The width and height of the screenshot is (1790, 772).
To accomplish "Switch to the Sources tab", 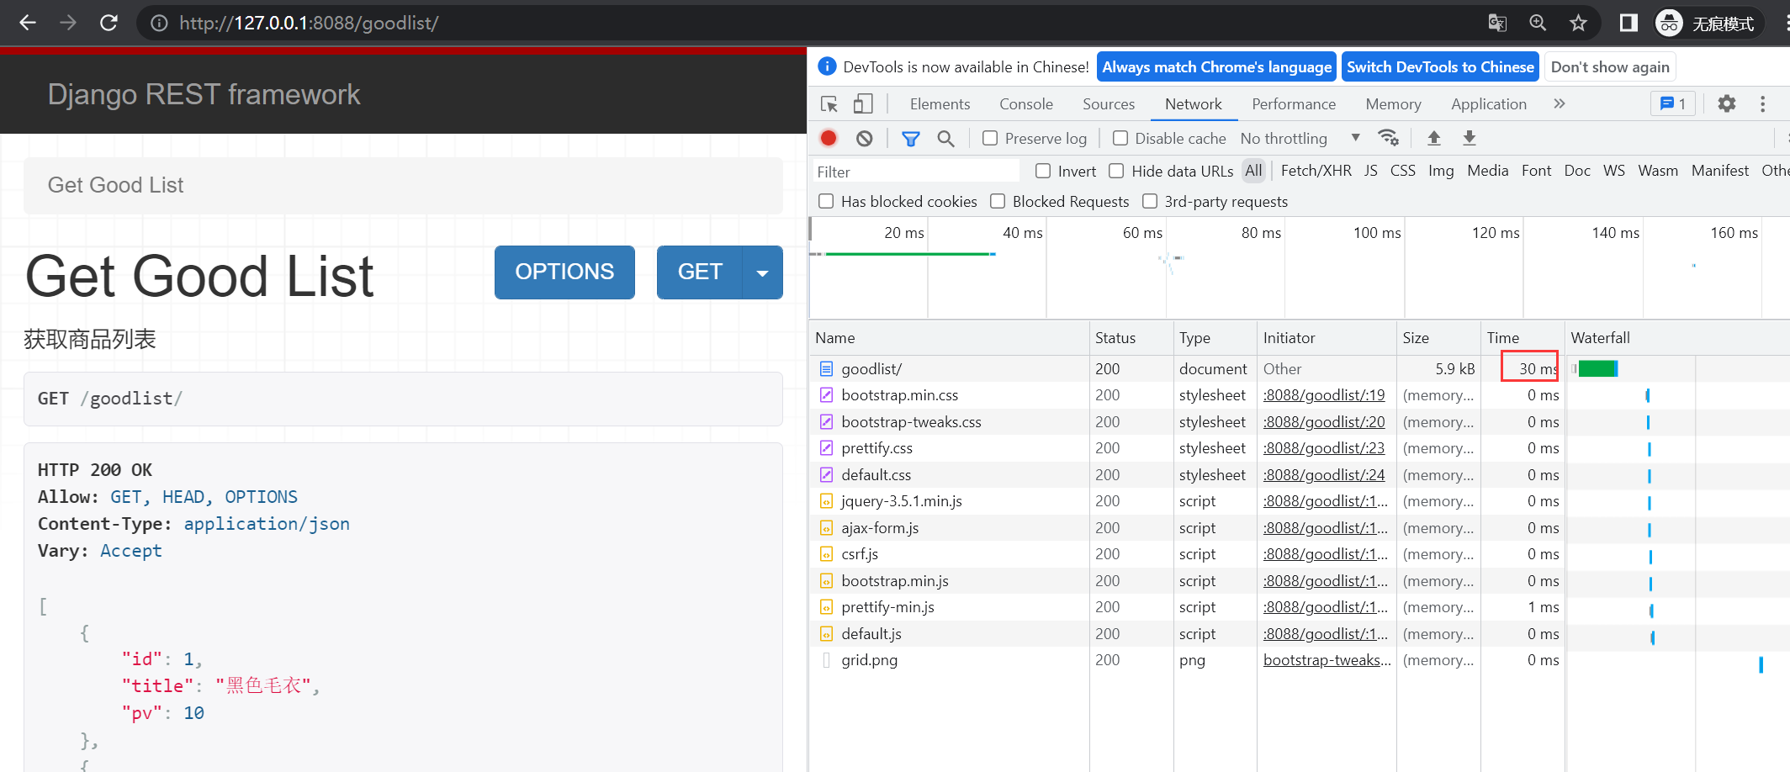I will click(x=1109, y=104).
